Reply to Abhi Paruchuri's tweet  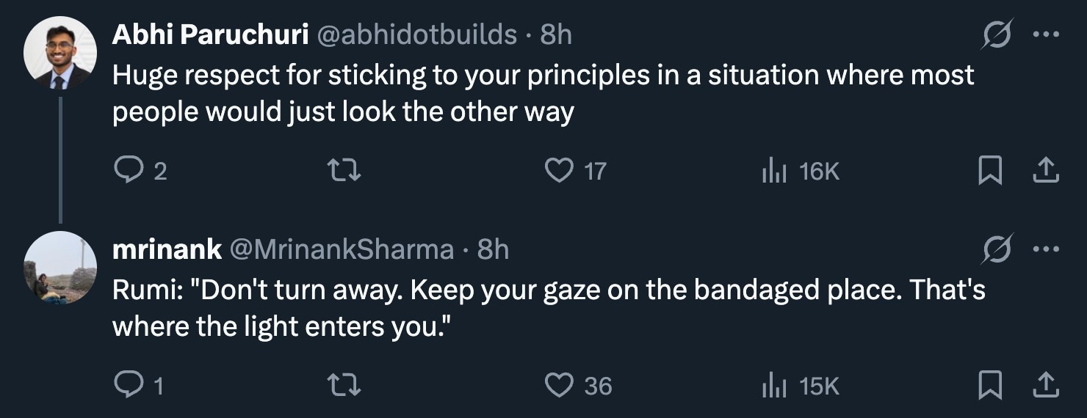pos(128,171)
